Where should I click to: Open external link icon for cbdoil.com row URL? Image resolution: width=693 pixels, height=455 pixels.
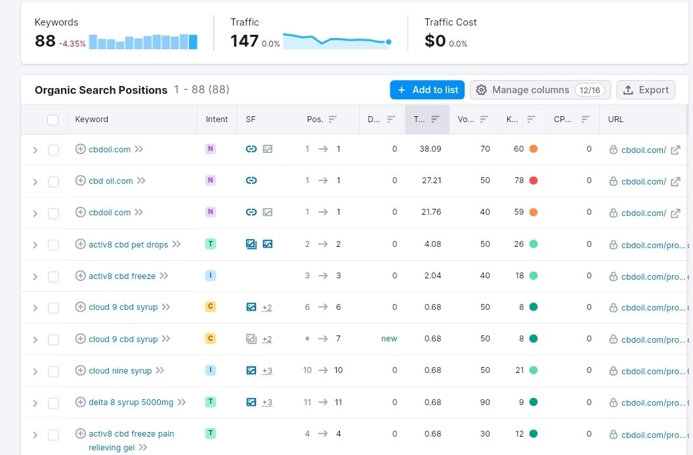coord(675,150)
